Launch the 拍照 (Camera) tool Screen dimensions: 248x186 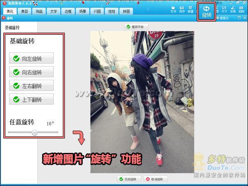(241, 9)
